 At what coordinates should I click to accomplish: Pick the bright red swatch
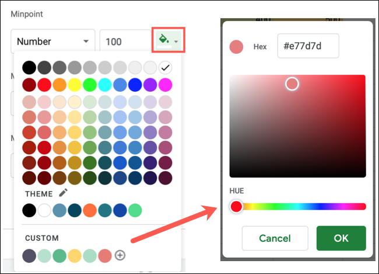click(44, 85)
